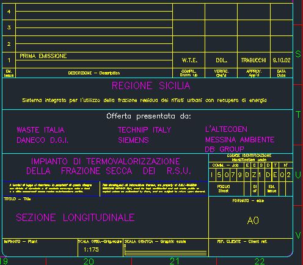Select the 'MESSINA AMBIENTE' text
Screen dimensions: 303x265
240,140
